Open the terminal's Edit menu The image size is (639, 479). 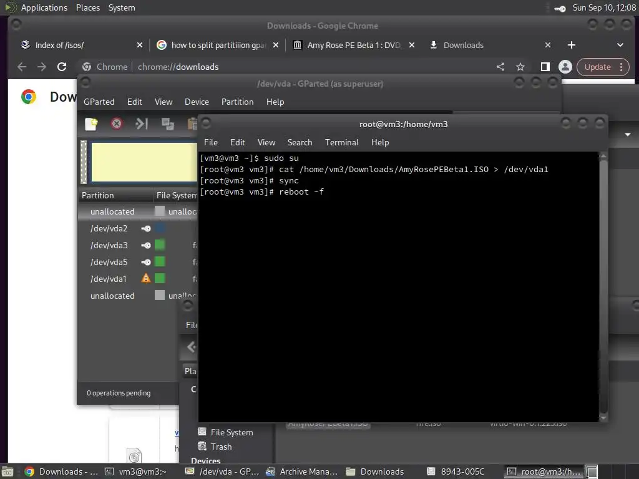tap(237, 143)
